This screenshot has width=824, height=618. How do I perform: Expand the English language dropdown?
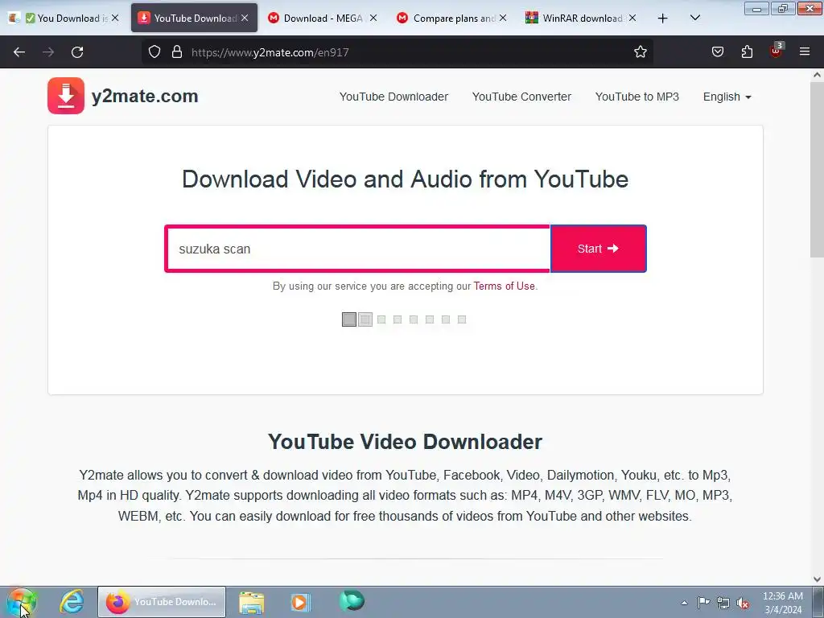tap(727, 97)
